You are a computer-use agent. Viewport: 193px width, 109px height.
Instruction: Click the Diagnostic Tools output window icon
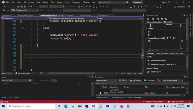(153, 19)
